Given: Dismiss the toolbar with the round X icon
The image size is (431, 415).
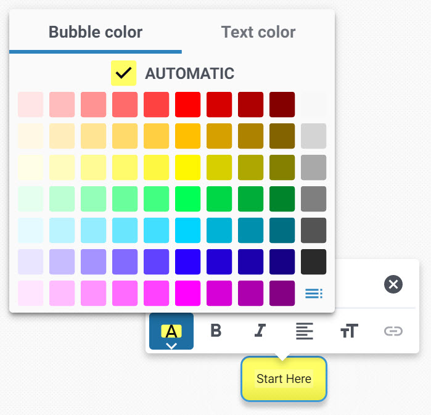Looking at the screenshot, I should click(393, 284).
